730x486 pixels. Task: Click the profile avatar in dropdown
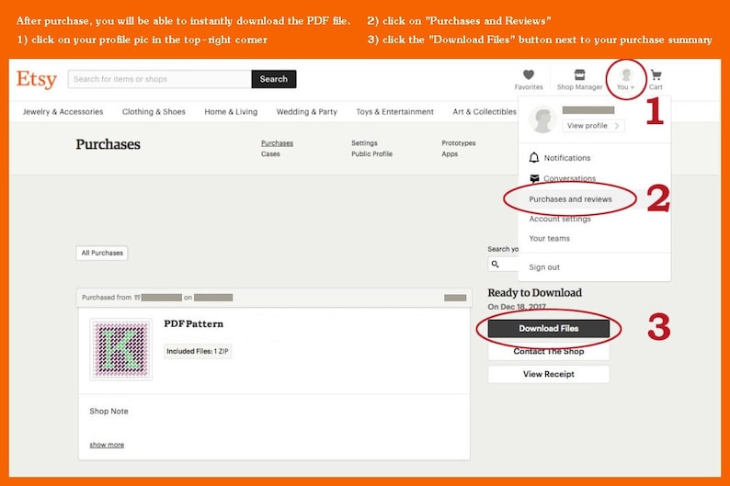pos(542,119)
